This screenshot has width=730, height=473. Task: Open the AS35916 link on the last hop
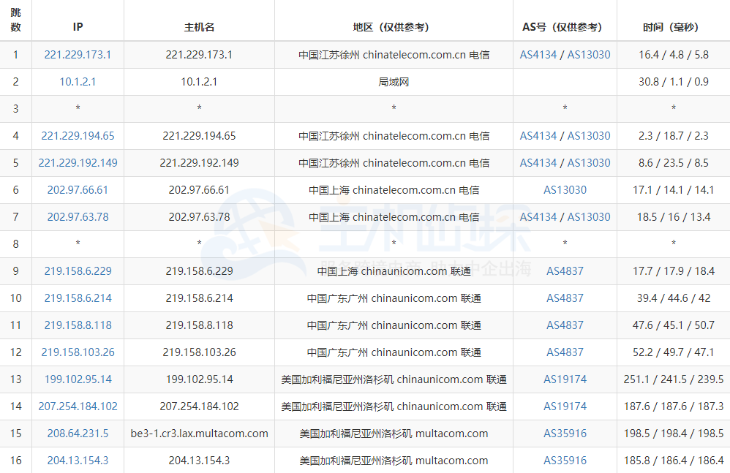[564, 460]
